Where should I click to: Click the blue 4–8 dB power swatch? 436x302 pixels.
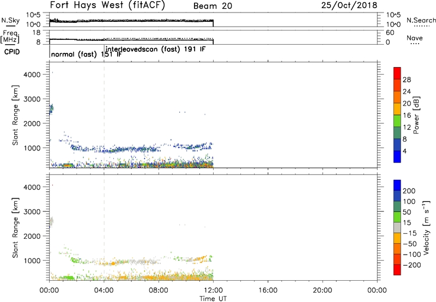click(x=397, y=145)
